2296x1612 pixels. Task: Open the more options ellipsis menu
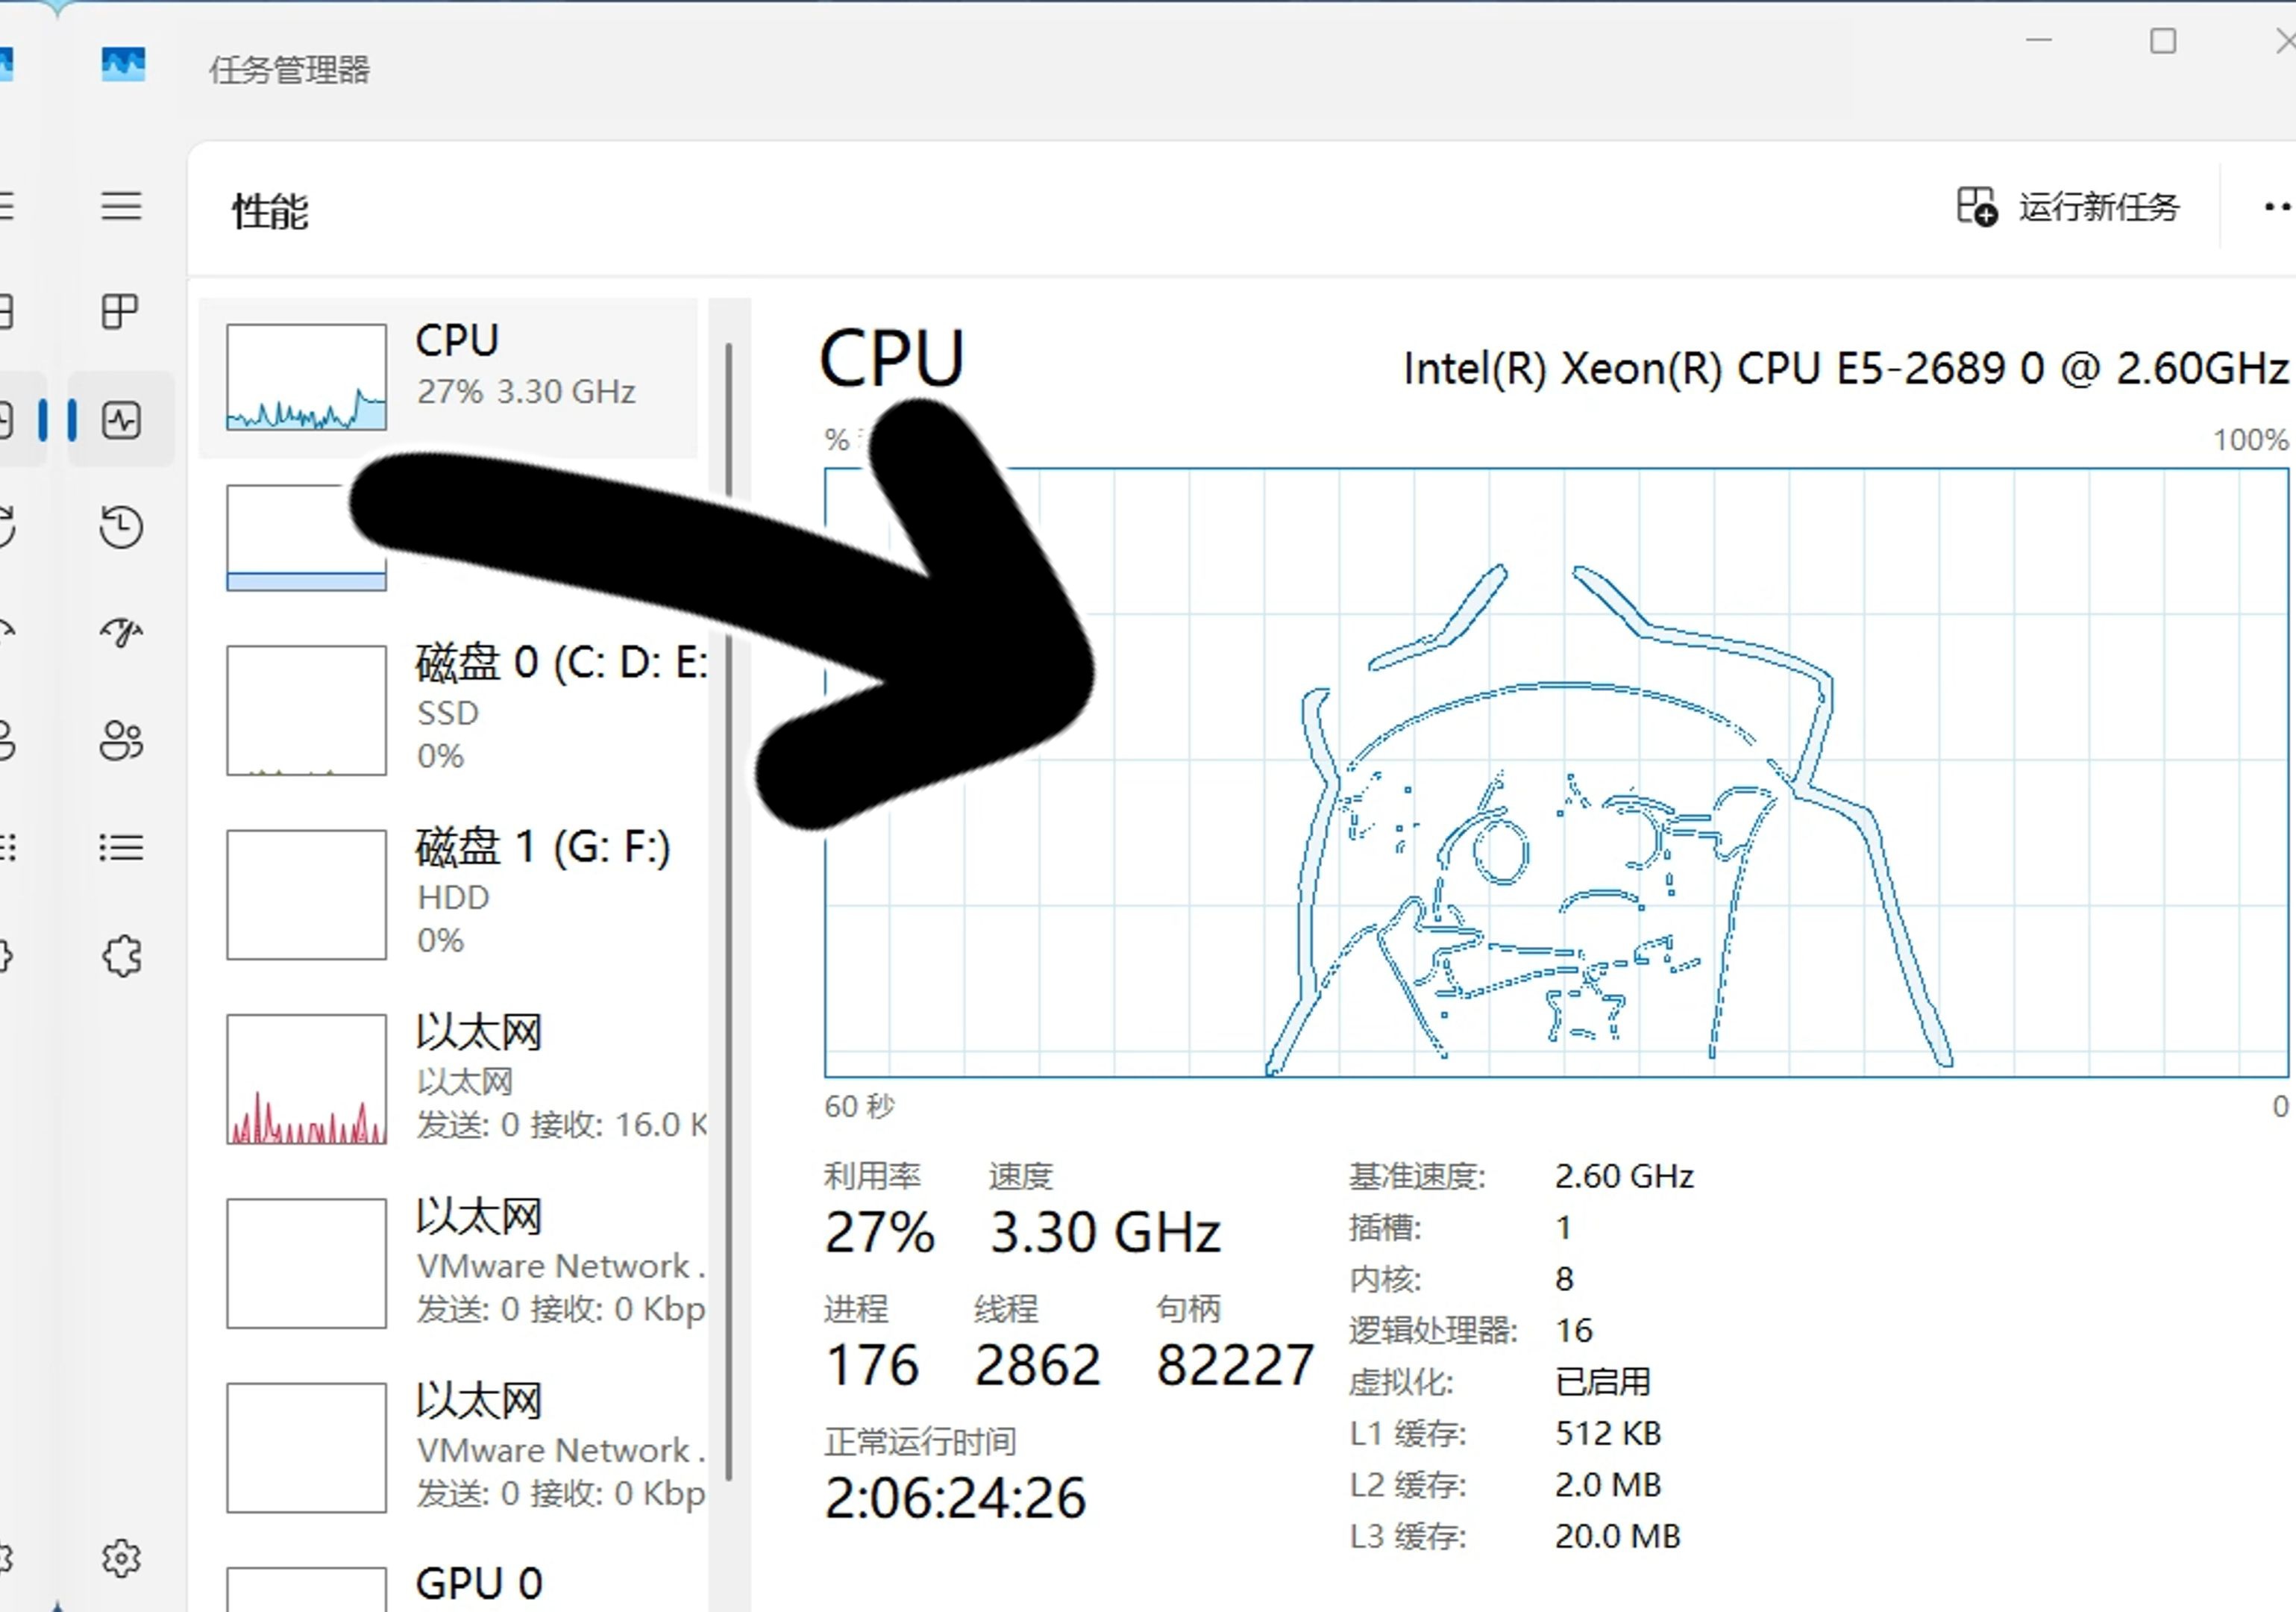[x=2278, y=207]
